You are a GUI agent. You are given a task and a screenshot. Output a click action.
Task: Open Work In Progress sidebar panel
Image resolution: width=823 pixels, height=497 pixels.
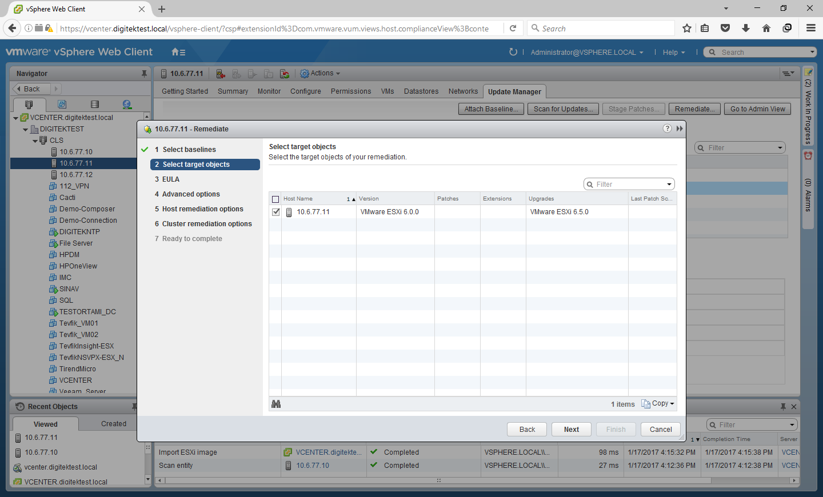[808, 107]
